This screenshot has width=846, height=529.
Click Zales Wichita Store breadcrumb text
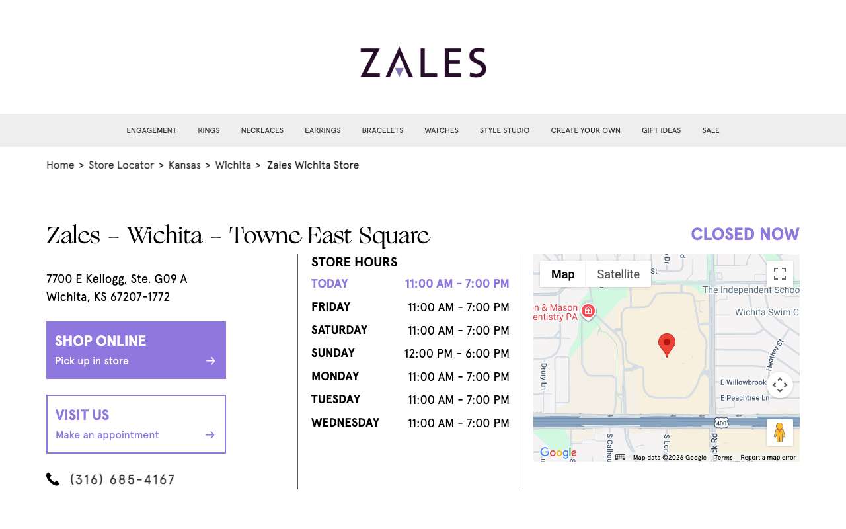313,165
